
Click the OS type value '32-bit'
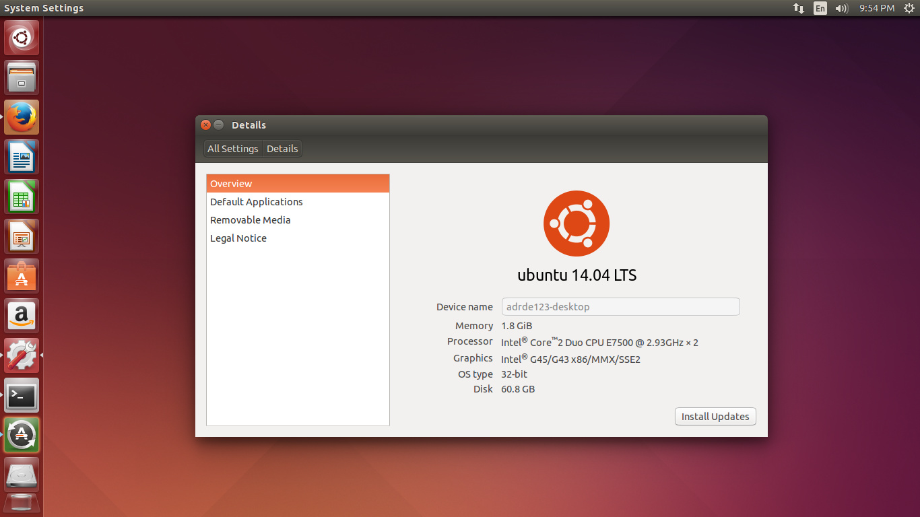click(515, 374)
